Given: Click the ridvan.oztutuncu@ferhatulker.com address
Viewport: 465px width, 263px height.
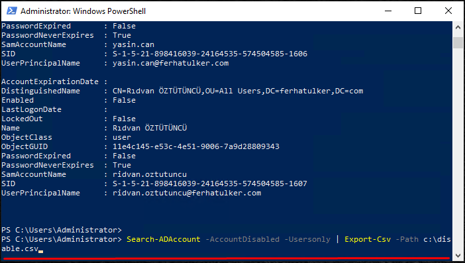Looking at the screenshot, I should click(x=187, y=193).
